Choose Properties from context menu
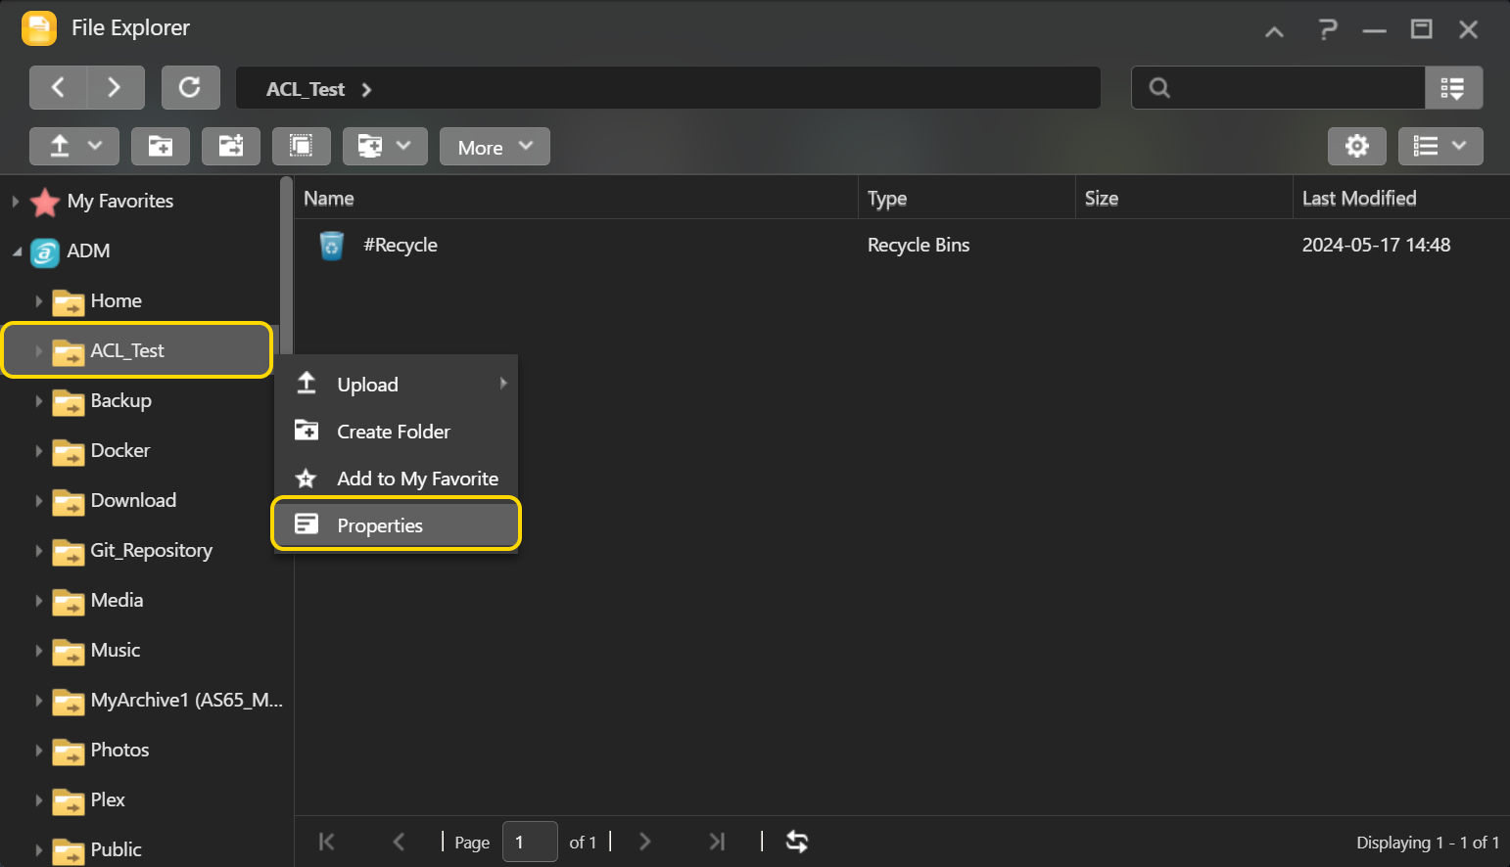Image resolution: width=1510 pixels, height=867 pixels. pos(396,525)
